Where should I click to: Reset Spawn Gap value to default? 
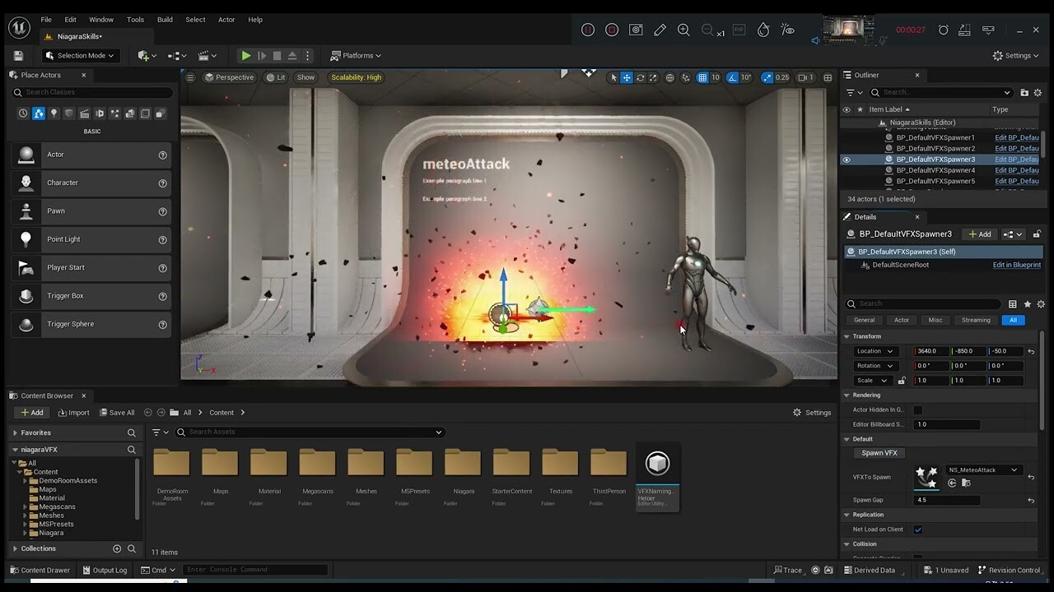pos(1031,500)
